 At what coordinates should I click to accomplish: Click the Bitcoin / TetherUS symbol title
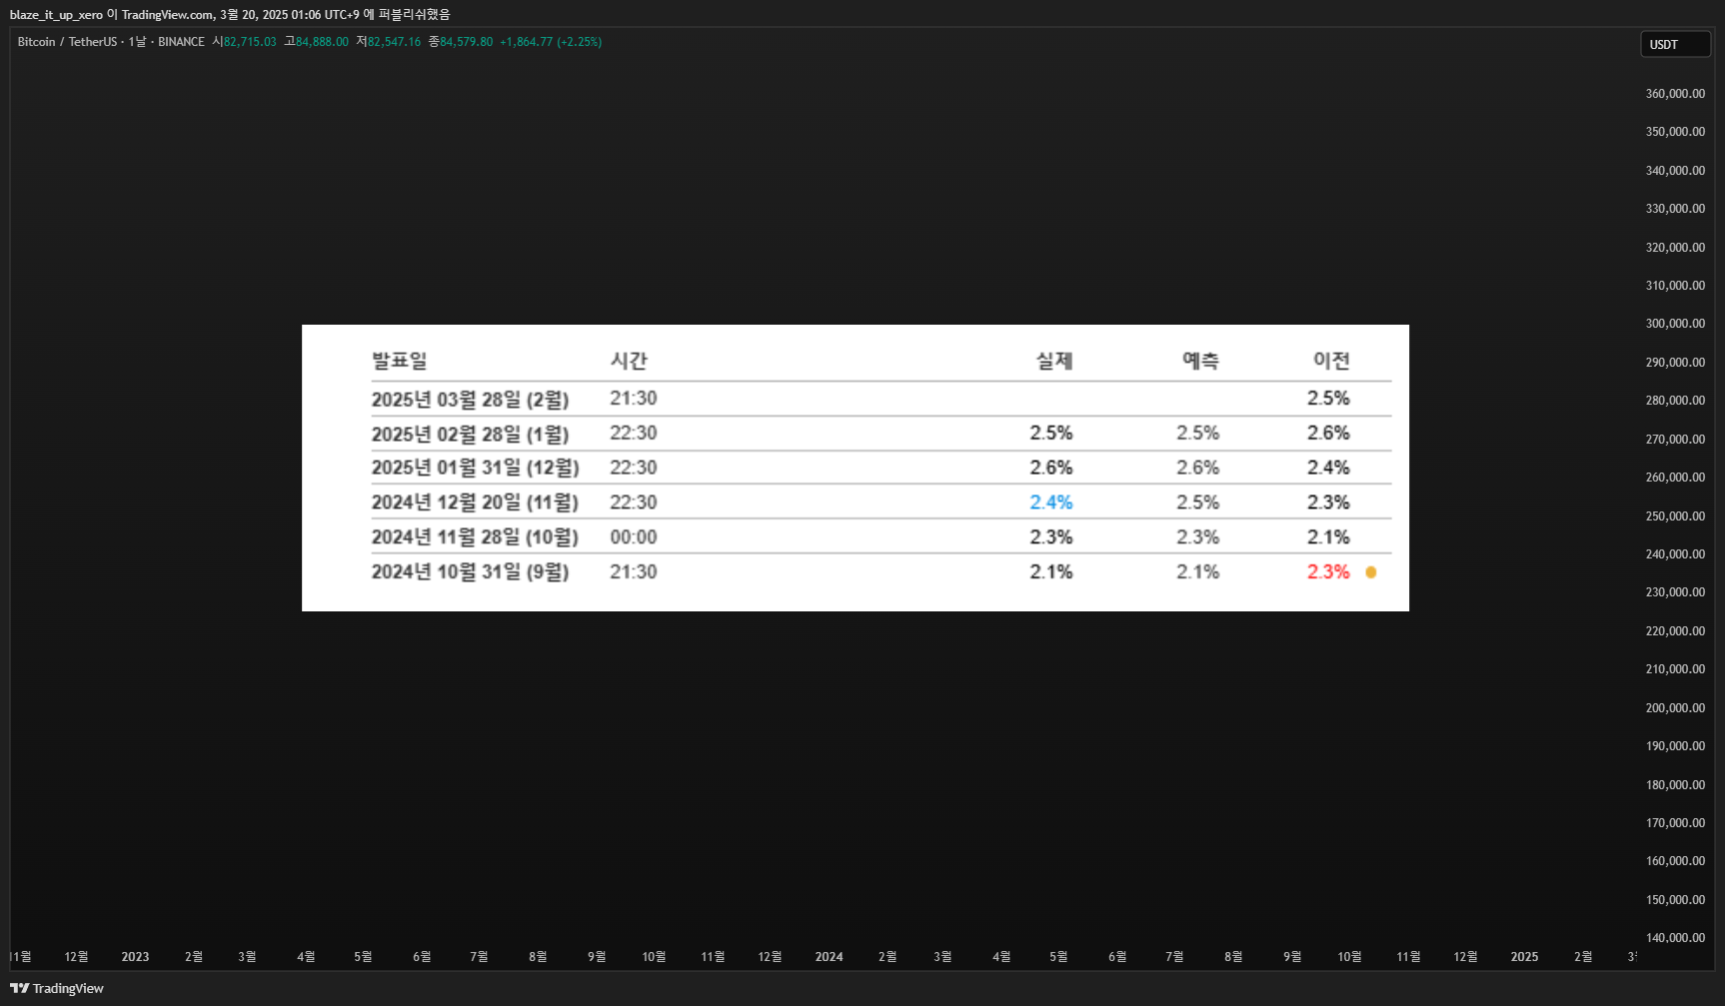[x=67, y=42]
